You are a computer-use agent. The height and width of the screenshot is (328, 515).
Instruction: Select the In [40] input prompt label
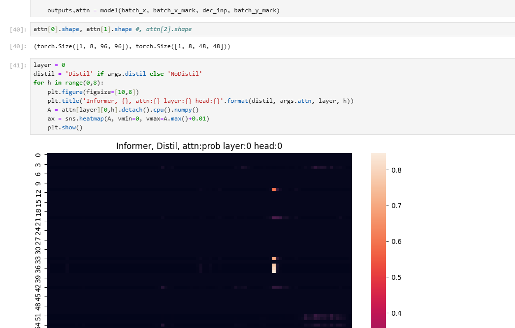click(x=18, y=30)
